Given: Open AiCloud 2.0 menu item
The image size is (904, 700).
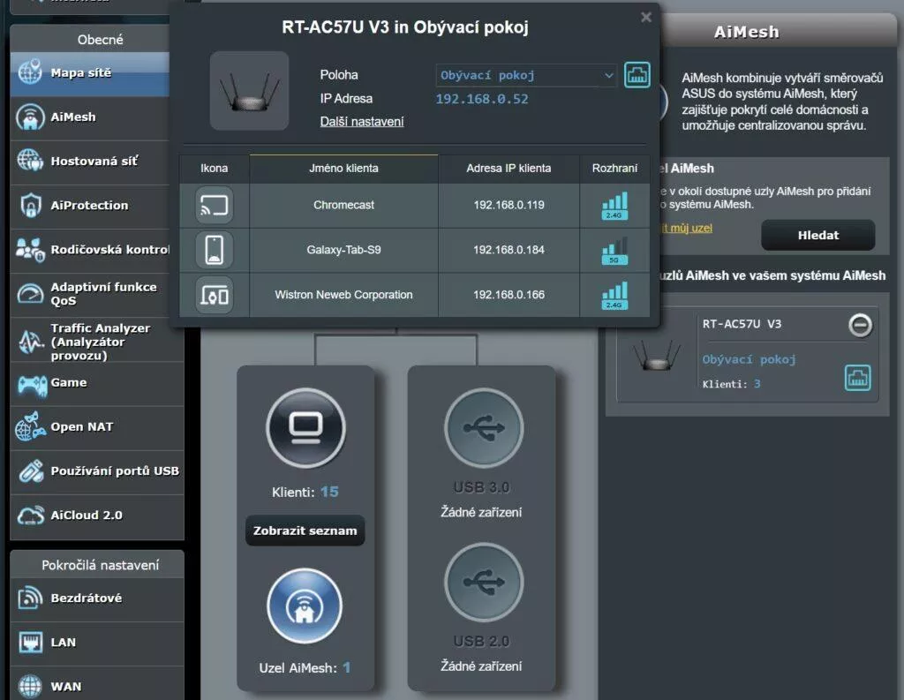Looking at the screenshot, I should point(97,516).
